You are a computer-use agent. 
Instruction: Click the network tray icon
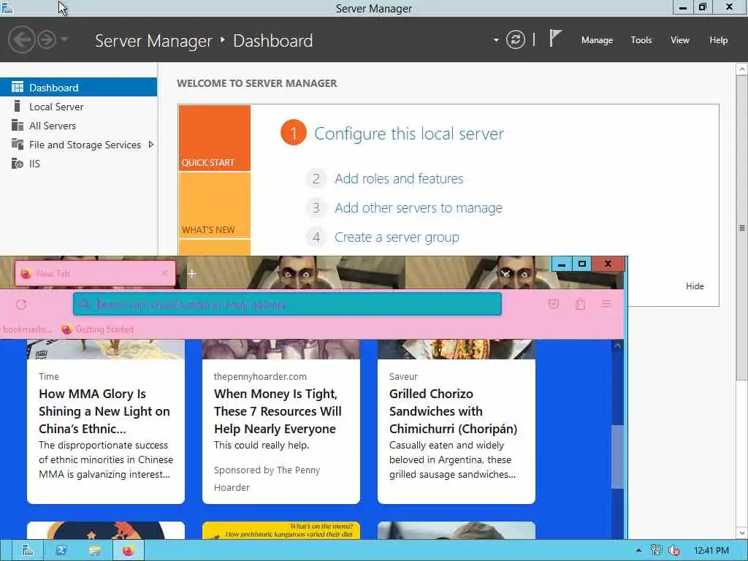point(657,550)
